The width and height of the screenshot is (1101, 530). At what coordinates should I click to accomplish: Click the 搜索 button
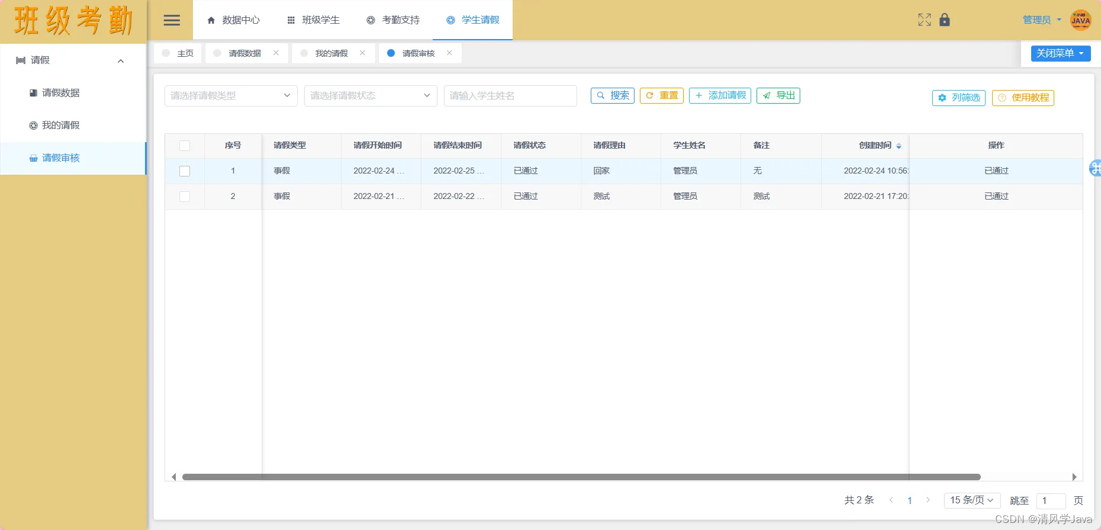click(613, 95)
